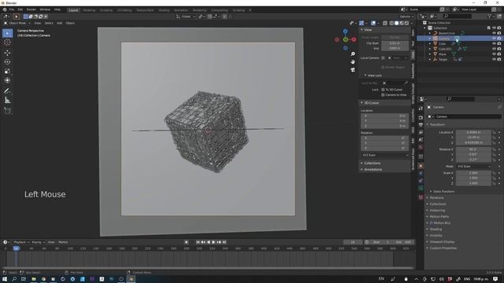This screenshot has width=504, height=283.
Task: Hide the Cube object in outliner
Action: (494, 44)
